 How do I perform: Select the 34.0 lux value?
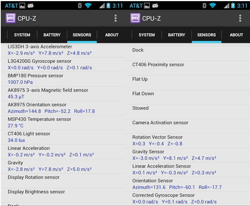(x=17, y=140)
